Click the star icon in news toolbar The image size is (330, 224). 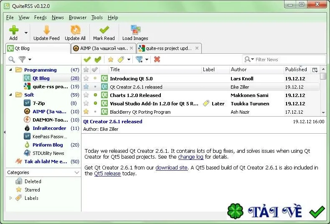click(111, 60)
